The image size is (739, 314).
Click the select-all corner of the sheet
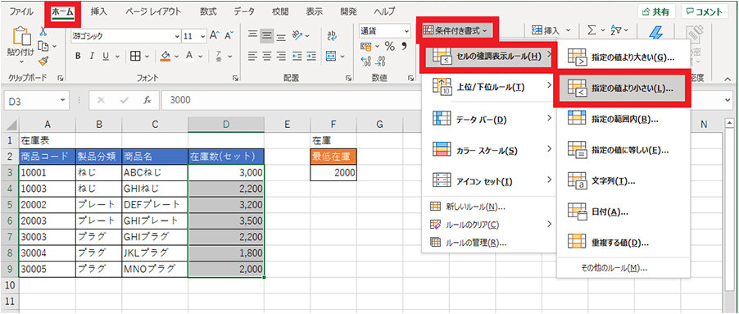tap(11, 125)
